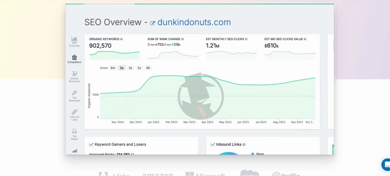The image size is (390, 176).
Task: Click help icon beside Est Monthly SEO Clicks
Action: tap(246, 39)
